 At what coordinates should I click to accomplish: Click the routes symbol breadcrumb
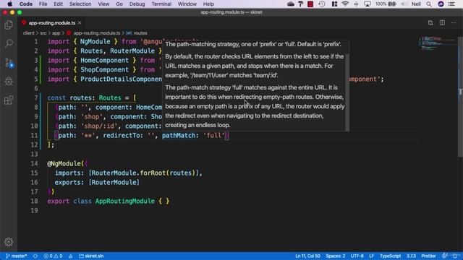[x=137, y=33]
